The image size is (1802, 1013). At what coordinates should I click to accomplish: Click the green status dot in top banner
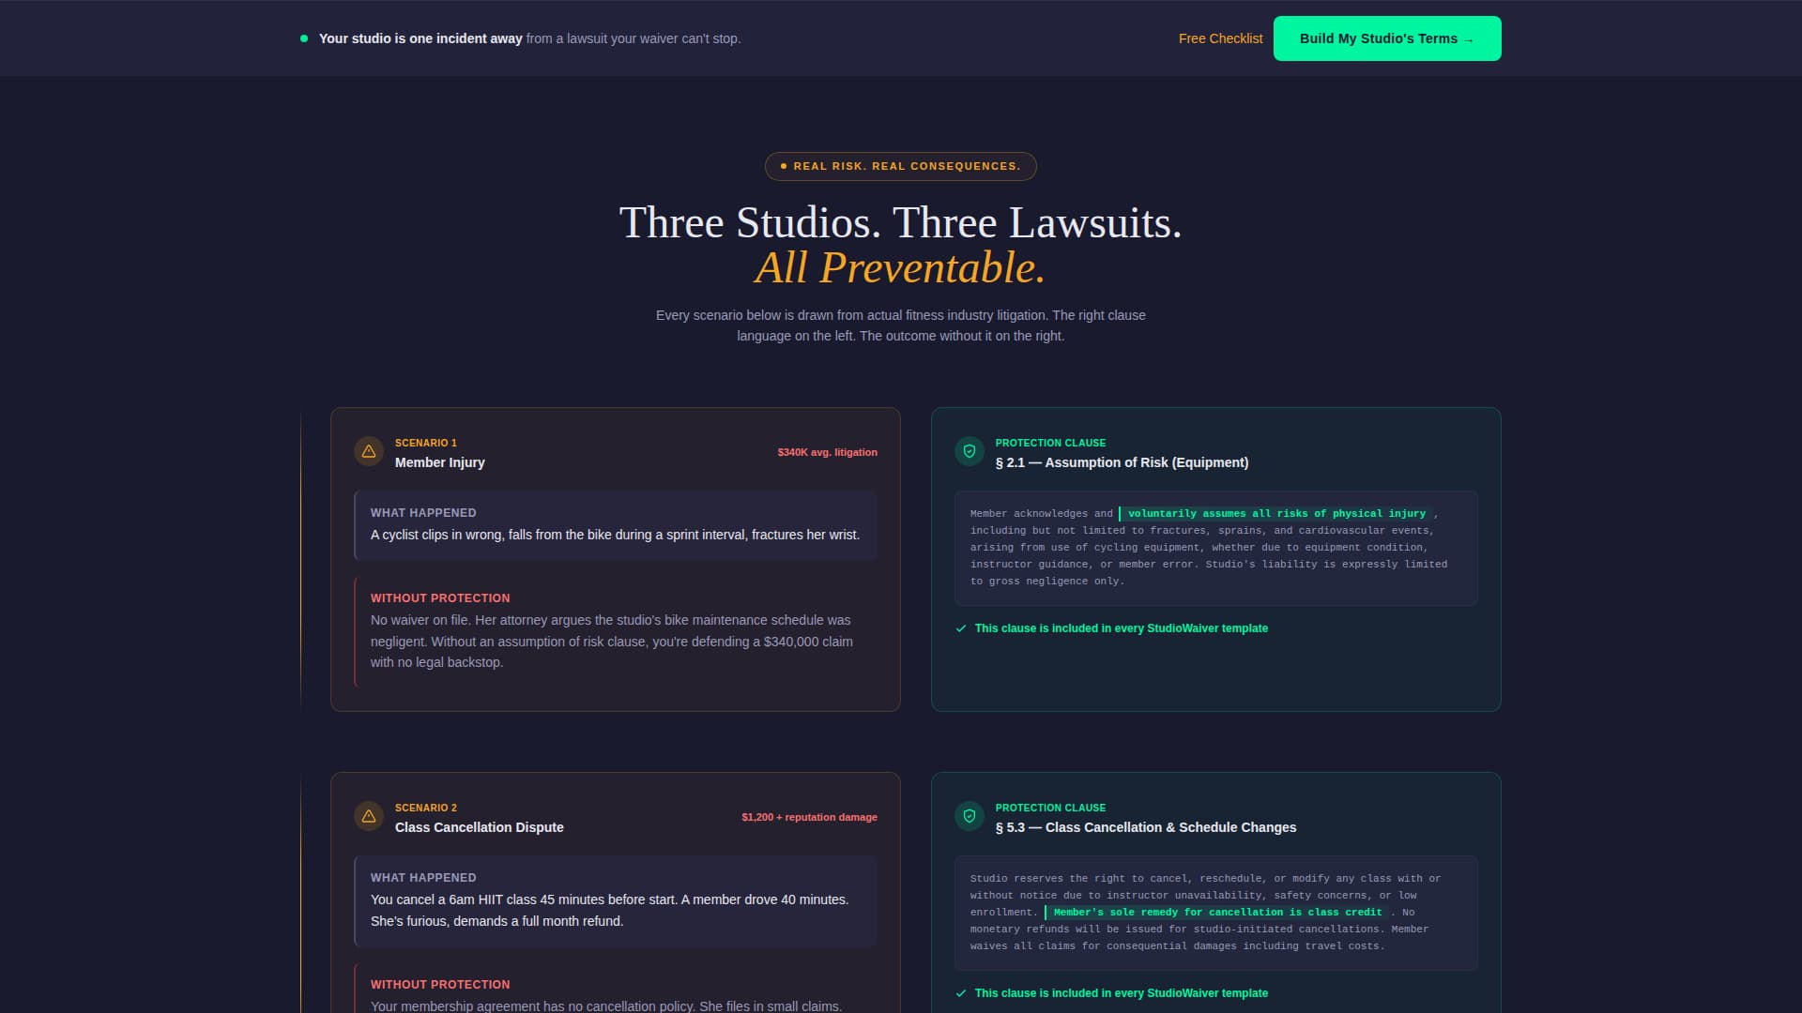pyautogui.click(x=304, y=38)
